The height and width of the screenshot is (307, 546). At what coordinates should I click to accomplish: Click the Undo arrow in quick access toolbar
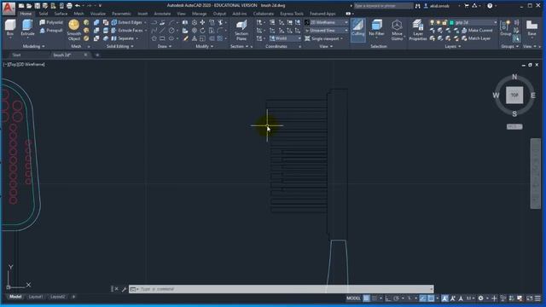click(x=78, y=6)
